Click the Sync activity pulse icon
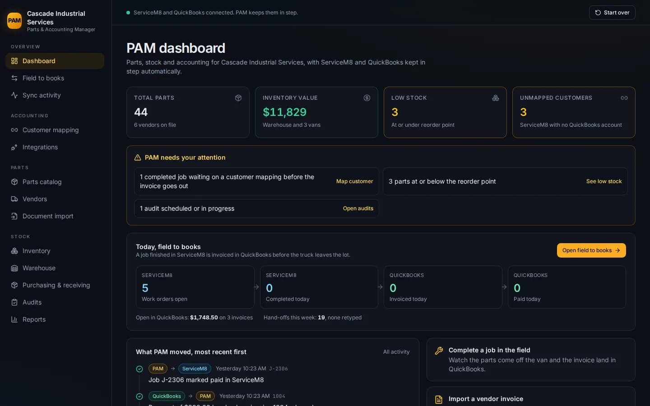This screenshot has height=406, width=650. tap(14, 95)
